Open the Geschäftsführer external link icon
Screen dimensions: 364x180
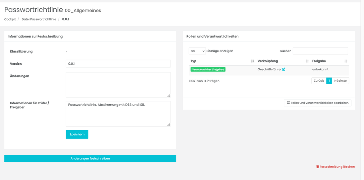coord(284,69)
